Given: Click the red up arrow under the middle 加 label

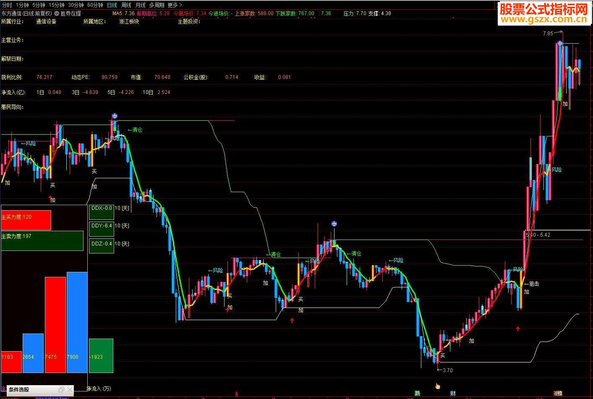Looking at the screenshot, I should [x=292, y=321].
